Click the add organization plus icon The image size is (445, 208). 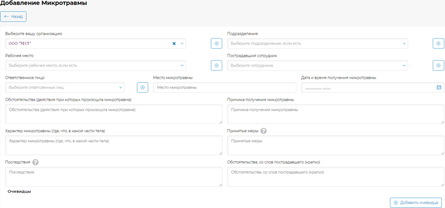point(216,44)
